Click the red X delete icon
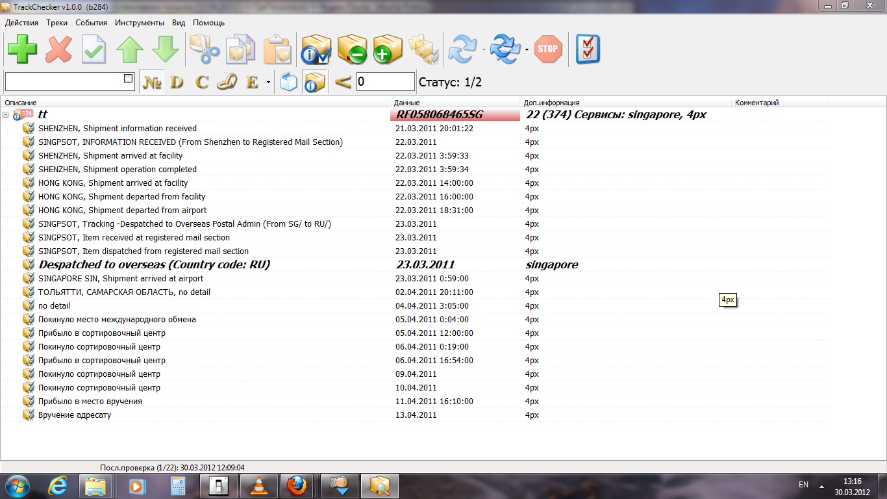Screen dimensions: 887x499 (x=58, y=49)
